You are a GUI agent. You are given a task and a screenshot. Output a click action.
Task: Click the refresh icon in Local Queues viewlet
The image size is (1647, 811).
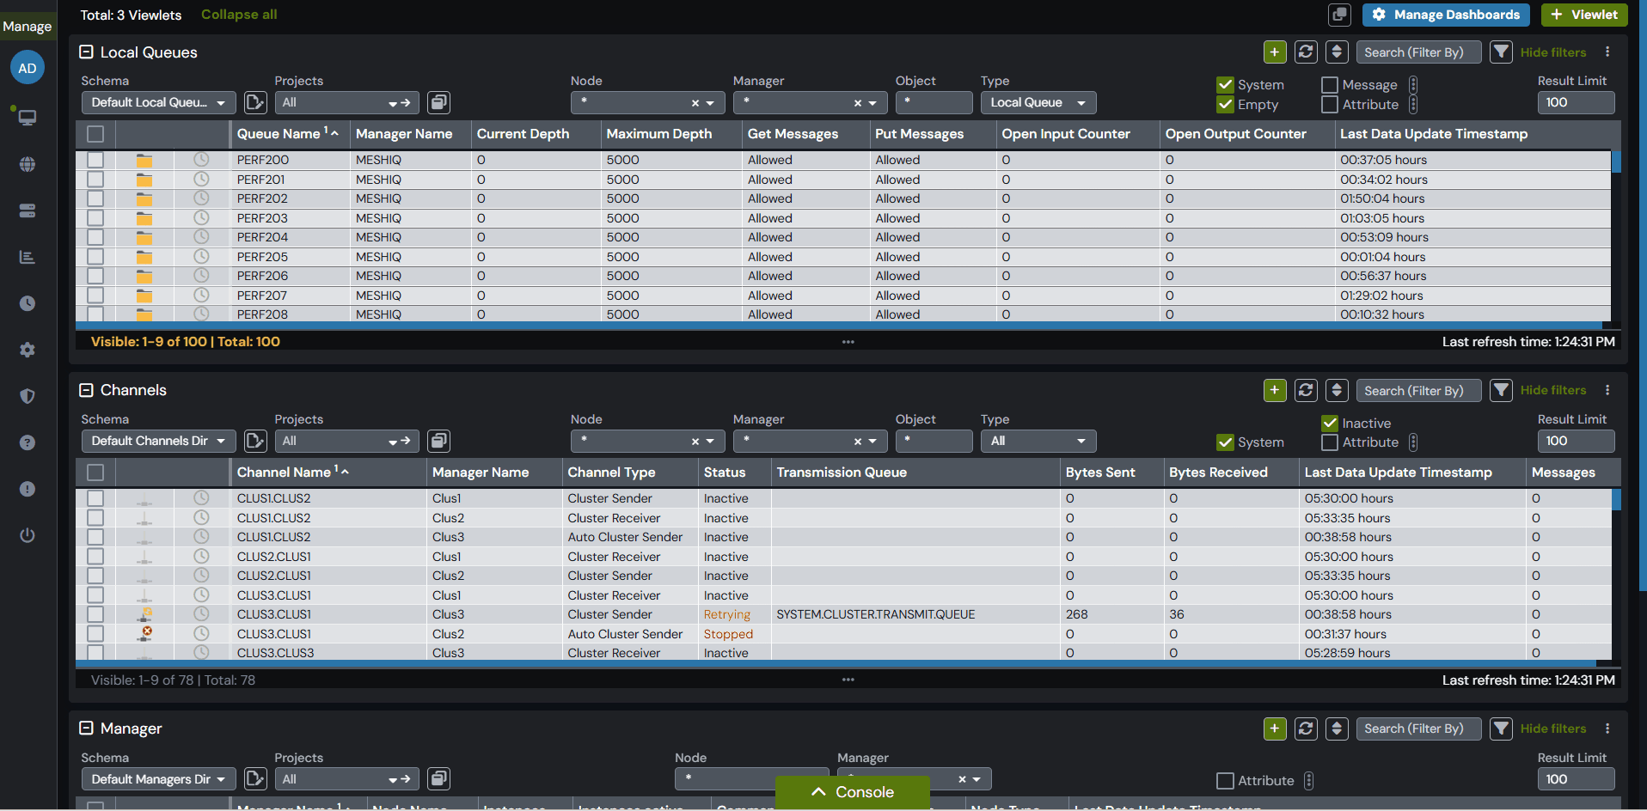1306,52
